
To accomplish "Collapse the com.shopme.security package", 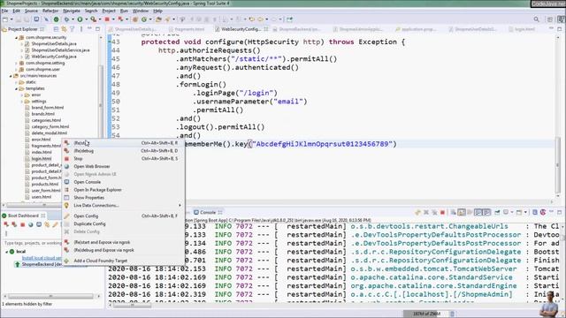I will (x=16, y=37).
